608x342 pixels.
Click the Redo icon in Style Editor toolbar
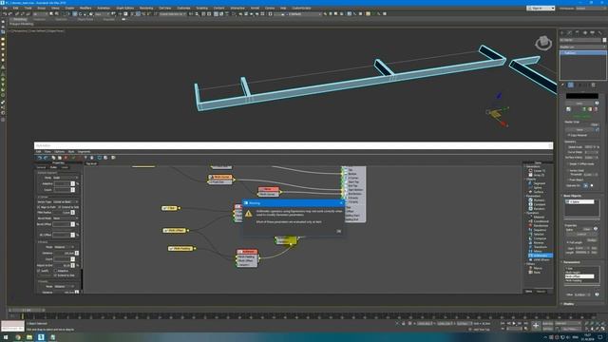(46, 158)
